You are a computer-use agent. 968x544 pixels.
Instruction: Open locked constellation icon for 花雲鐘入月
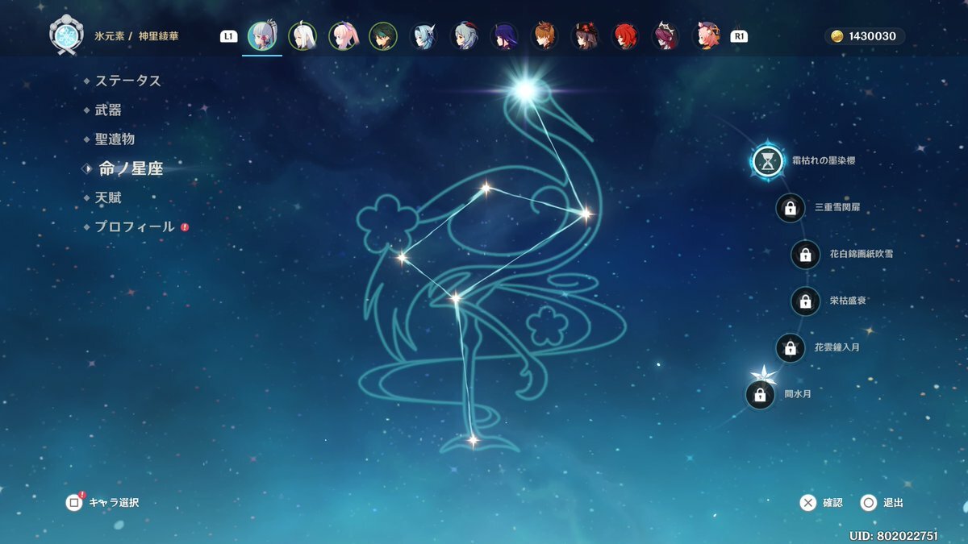791,348
